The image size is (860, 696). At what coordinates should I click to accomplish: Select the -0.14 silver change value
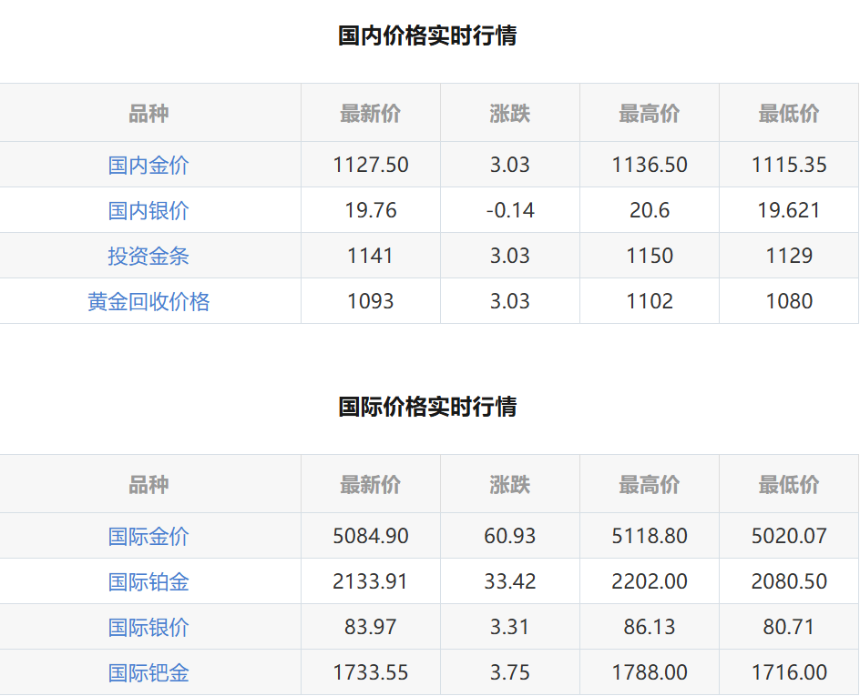tap(509, 210)
